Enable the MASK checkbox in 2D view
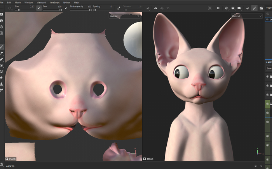The image size is (272, 169). 7,159
